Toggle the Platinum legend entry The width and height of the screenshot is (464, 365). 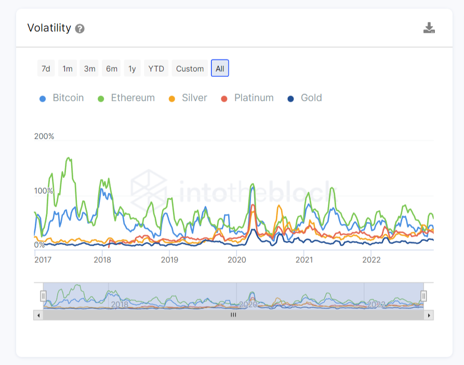click(x=247, y=98)
